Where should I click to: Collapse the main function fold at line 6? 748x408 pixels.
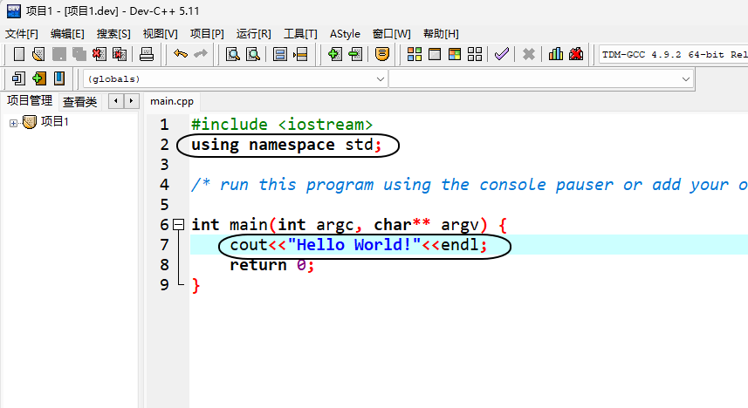pos(178,225)
